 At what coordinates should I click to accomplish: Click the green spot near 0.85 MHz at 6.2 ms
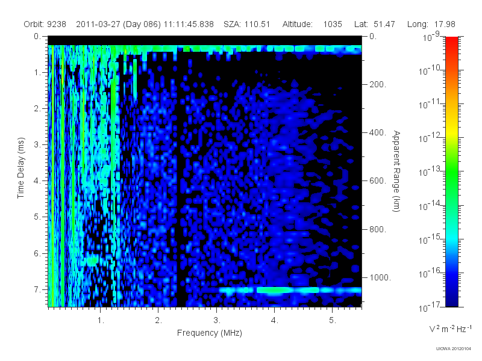point(92,261)
